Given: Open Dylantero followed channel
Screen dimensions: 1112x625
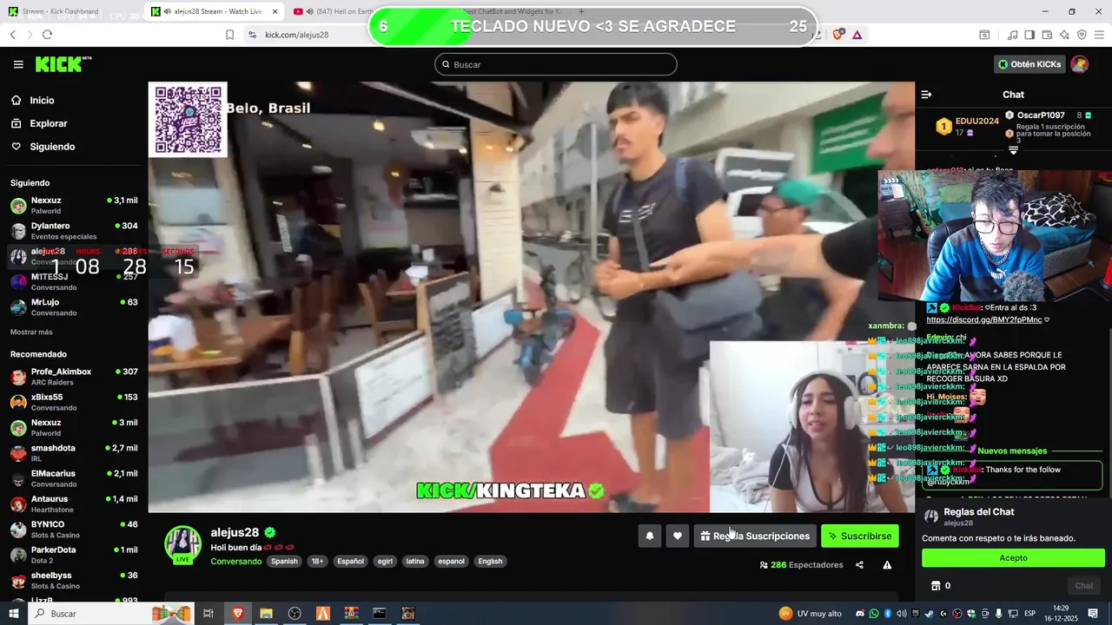Looking at the screenshot, I should (x=74, y=231).
